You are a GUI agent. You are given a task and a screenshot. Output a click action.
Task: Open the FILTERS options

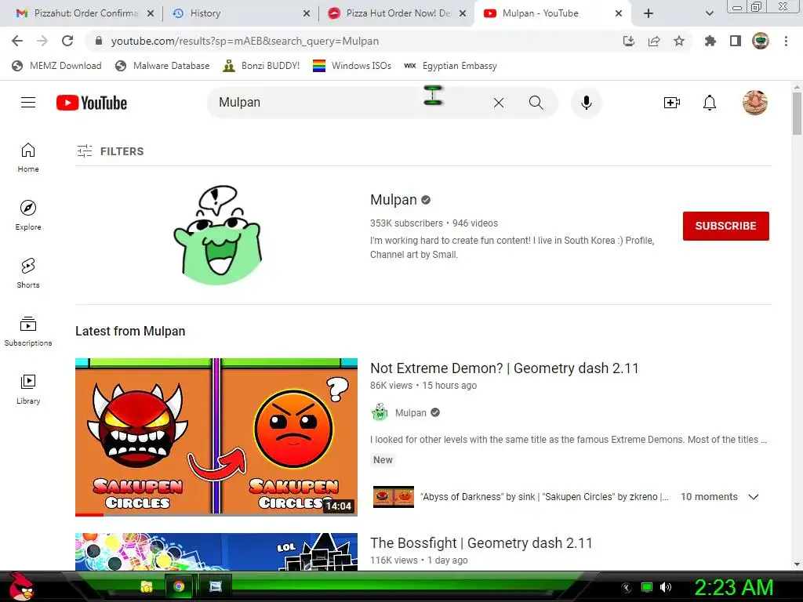[x=110, y=151]
